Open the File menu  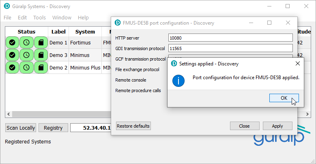point(7,18)
